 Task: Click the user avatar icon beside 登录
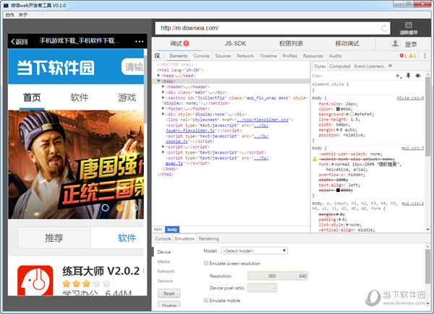pyautogui.click(x=395, y=43)
